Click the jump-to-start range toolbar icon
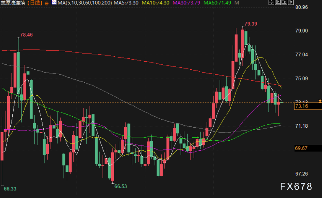This screenshot has height=198, width=322. tap(278, 2)
